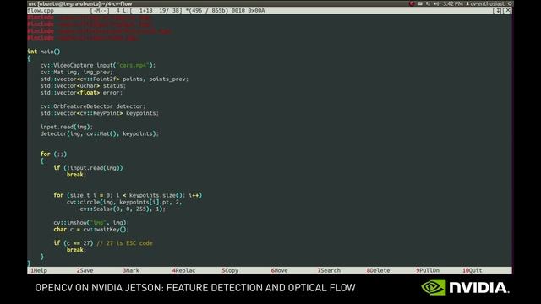Open the sound volume indicator
This screenshot has height=304, width=541.
point(436,3)
